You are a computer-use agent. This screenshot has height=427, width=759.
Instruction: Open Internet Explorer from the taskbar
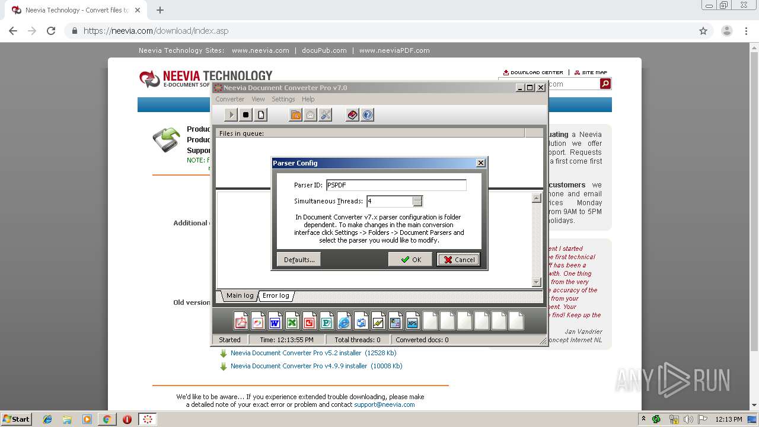[x=47, y=419]
